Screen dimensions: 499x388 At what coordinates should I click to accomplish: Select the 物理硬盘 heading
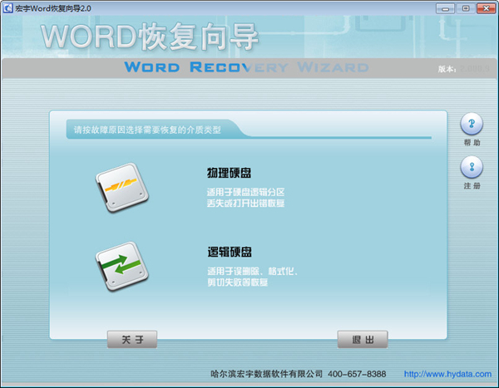[x=230, y=173]
